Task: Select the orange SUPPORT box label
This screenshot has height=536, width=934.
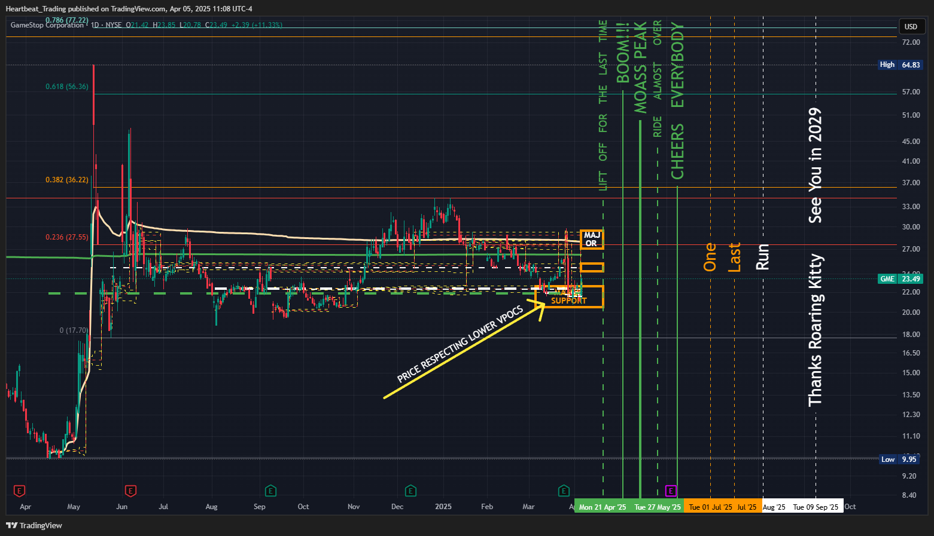Action: [569, 301]
